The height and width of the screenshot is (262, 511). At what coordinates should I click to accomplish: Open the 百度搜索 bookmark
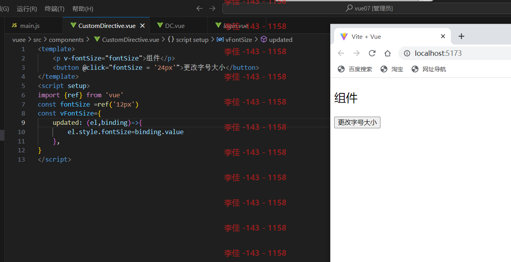point(355,69)
